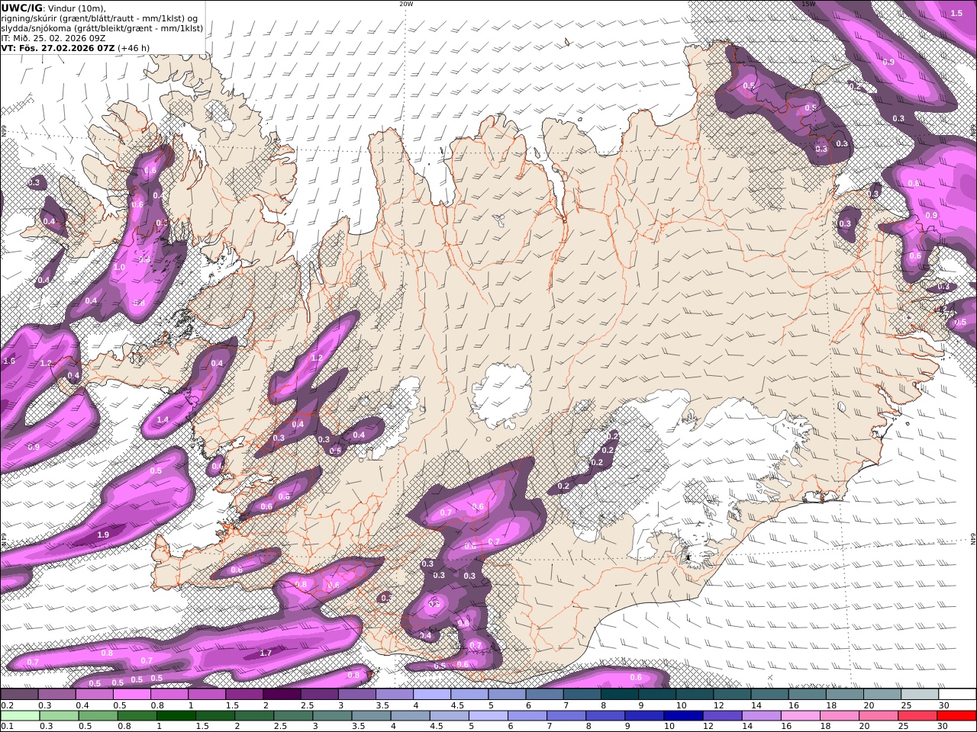
Task: Click the 1.7 precipitation value on the map
Action: [266, 653]
